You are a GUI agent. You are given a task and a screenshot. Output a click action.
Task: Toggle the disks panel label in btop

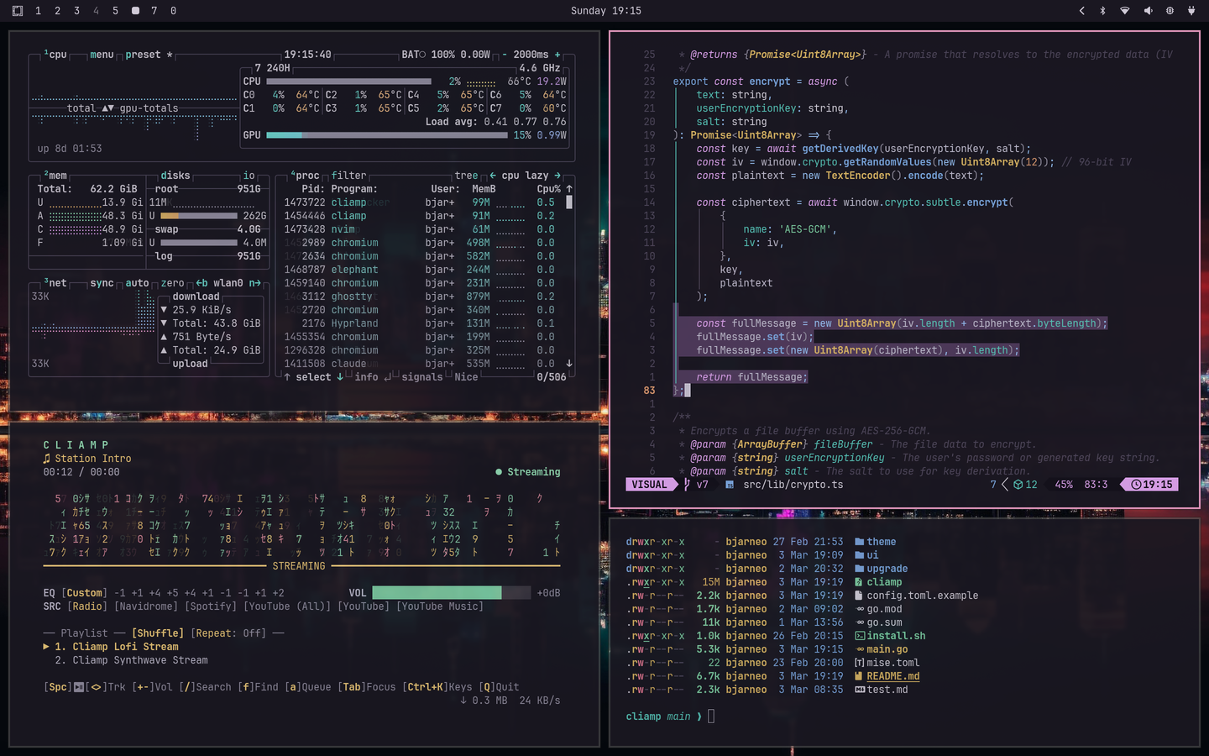(175, 176)
